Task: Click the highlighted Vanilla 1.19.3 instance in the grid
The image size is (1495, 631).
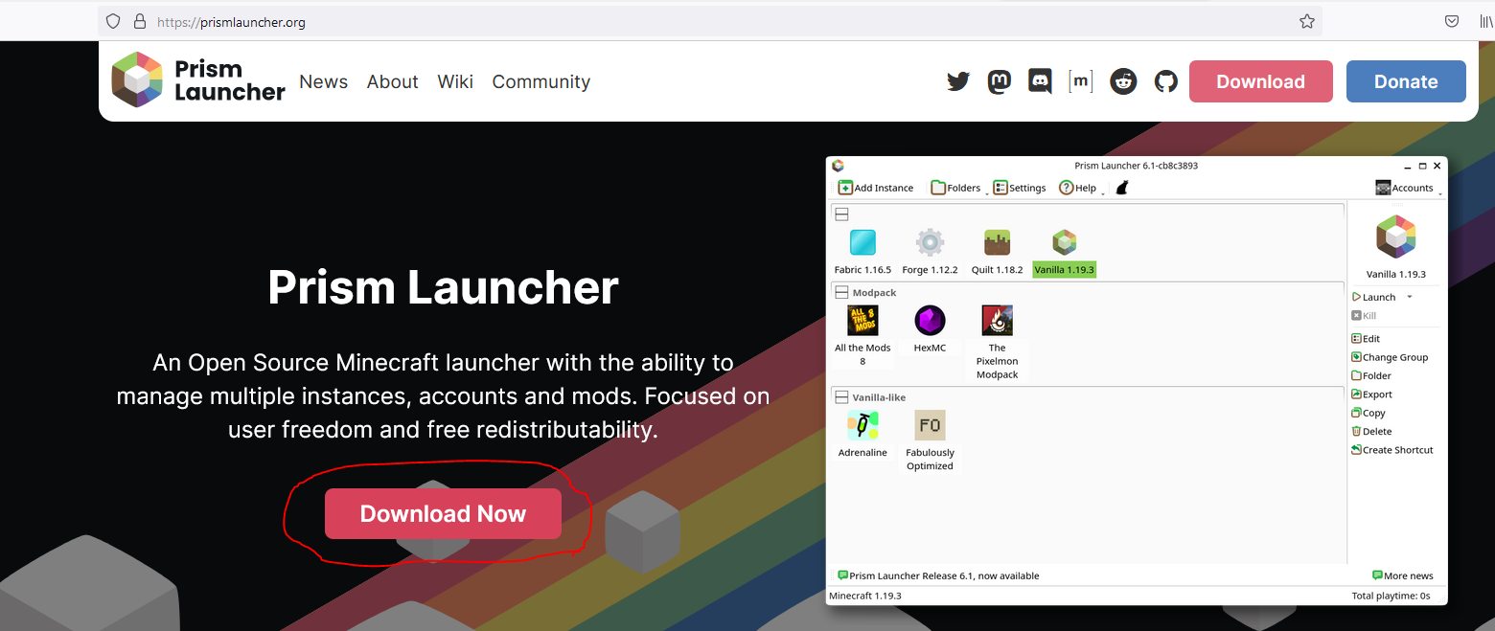Action: click(x=1064, y=253)
